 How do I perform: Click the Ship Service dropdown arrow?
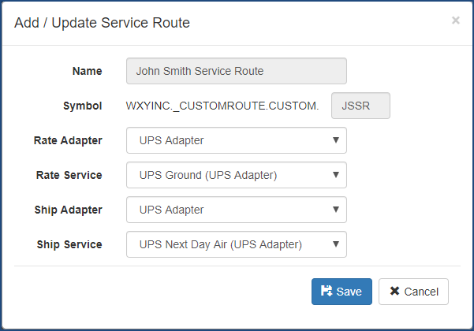pos(335,244)
